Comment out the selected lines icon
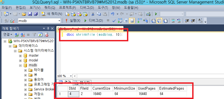The width and height of the screenshot is (224, 99). click(x=173, y=21)
